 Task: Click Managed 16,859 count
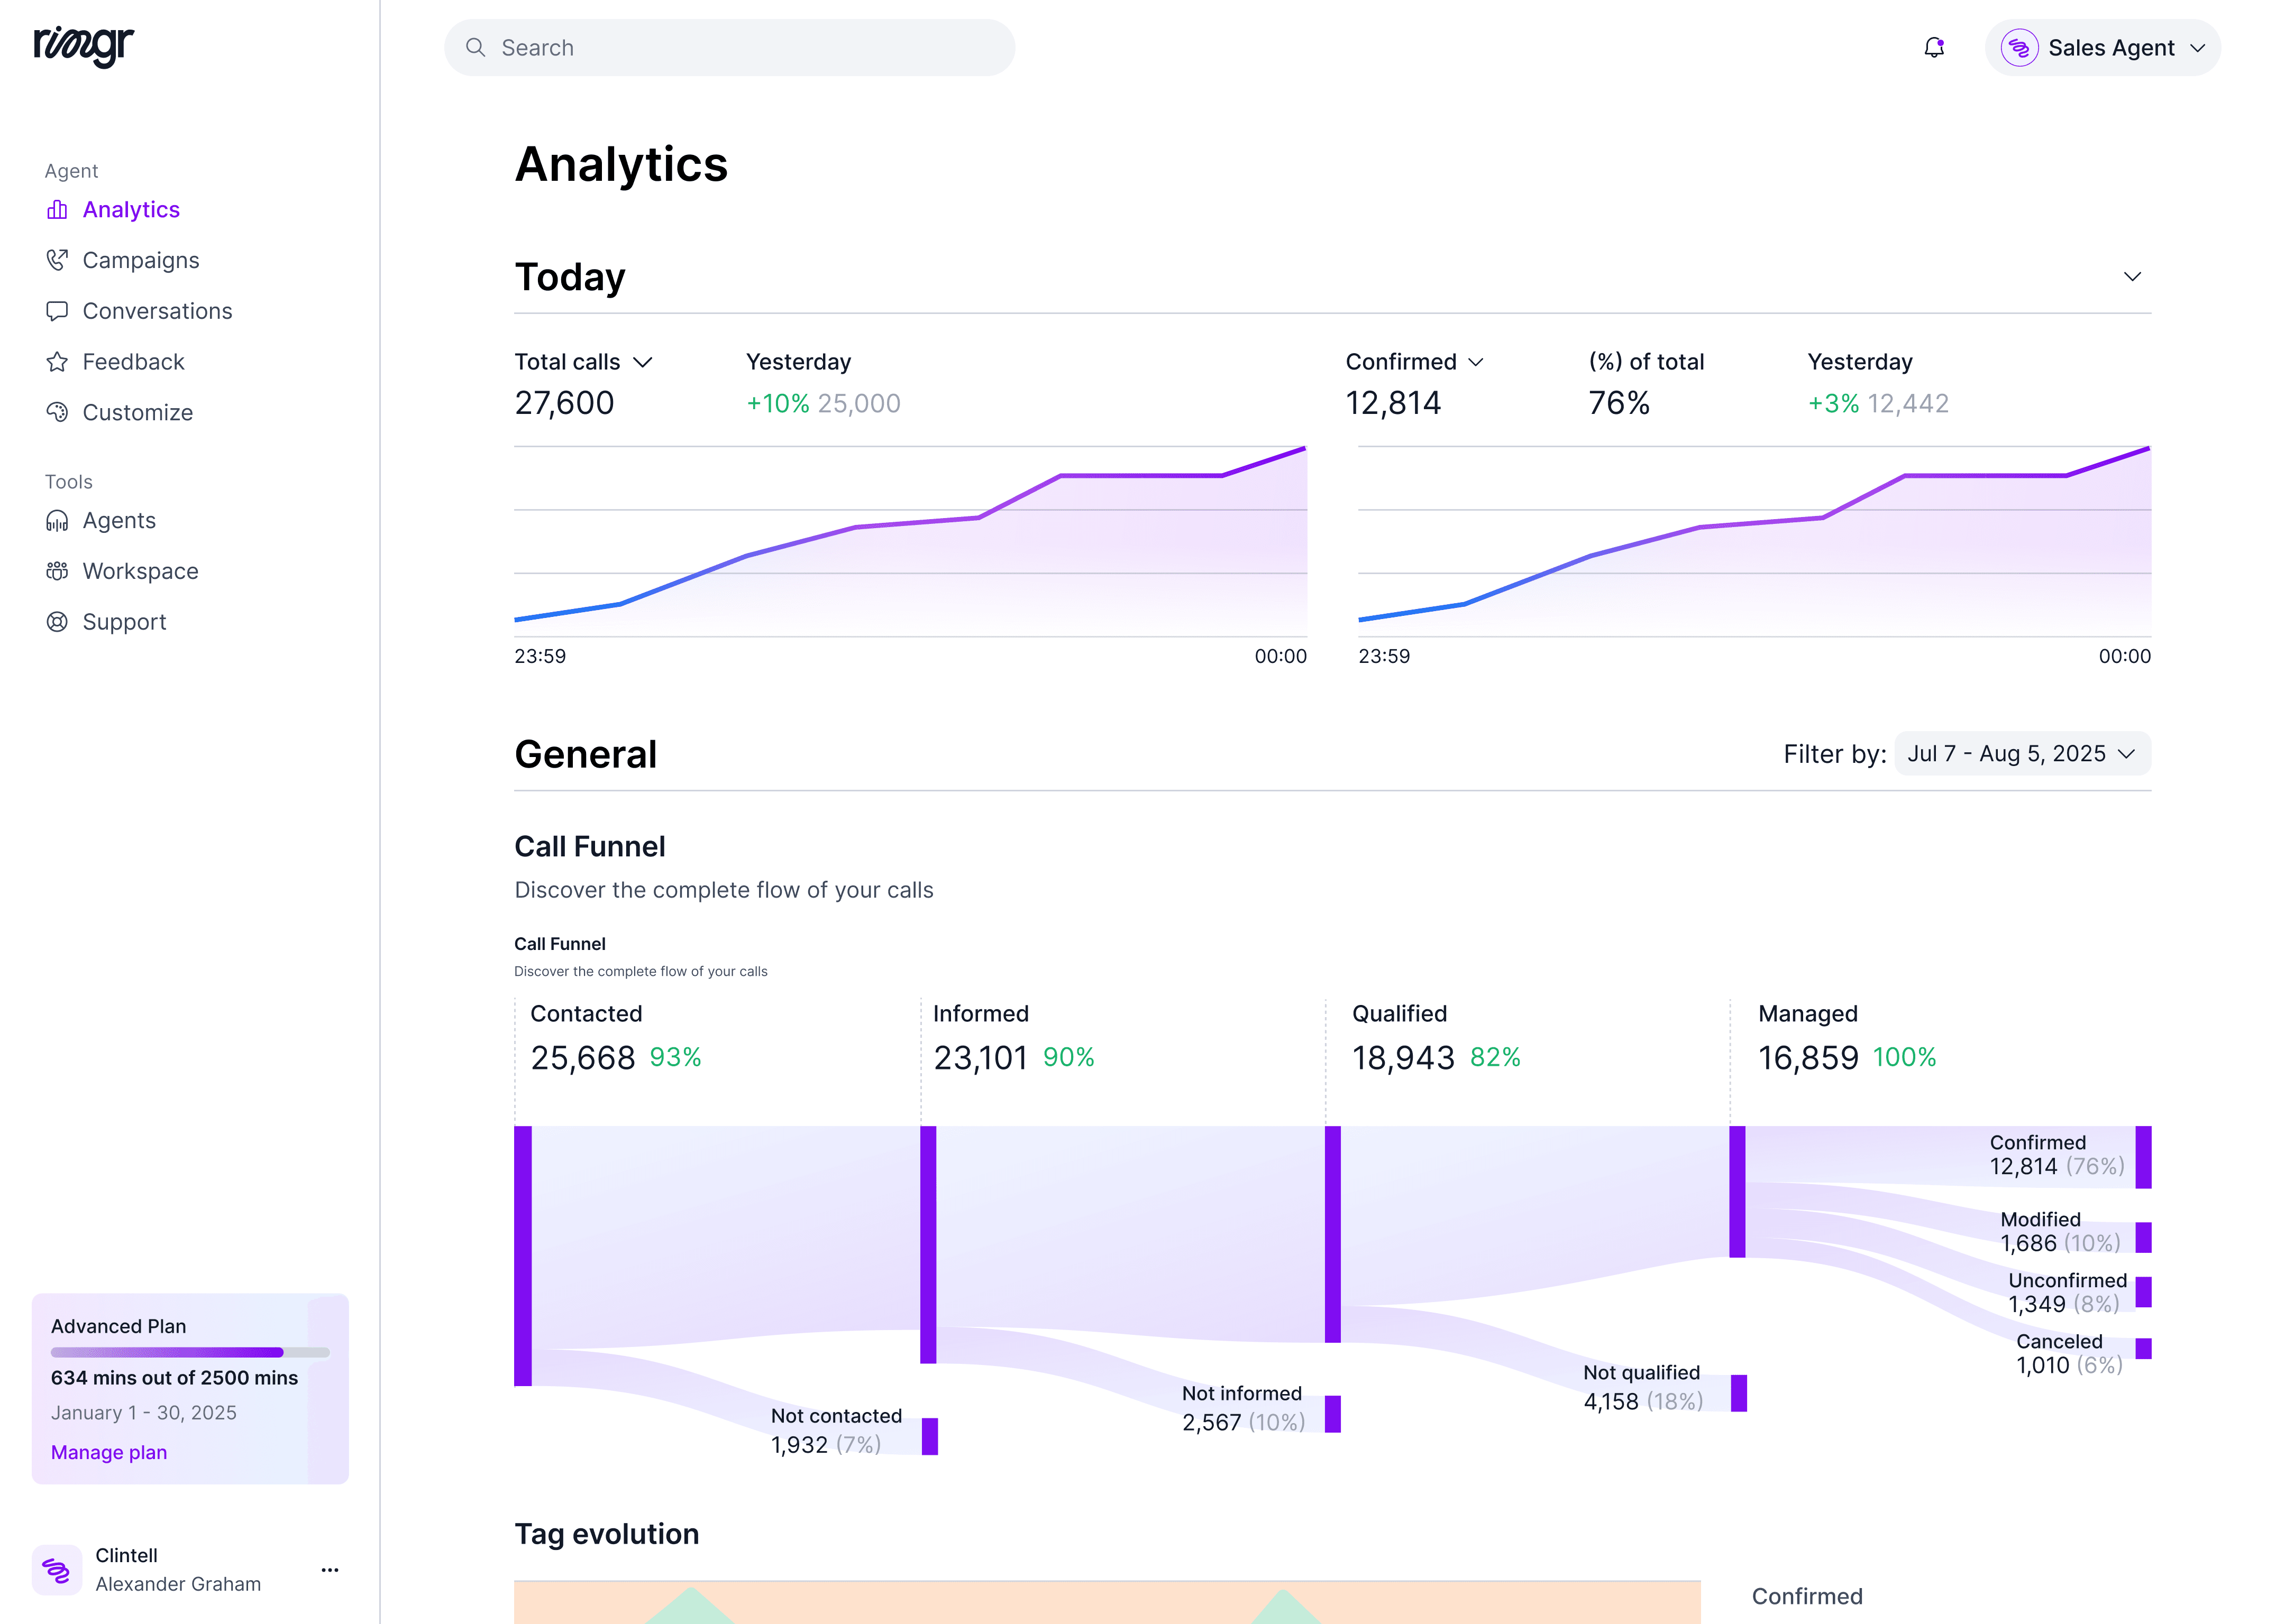pos(1809,1058)
